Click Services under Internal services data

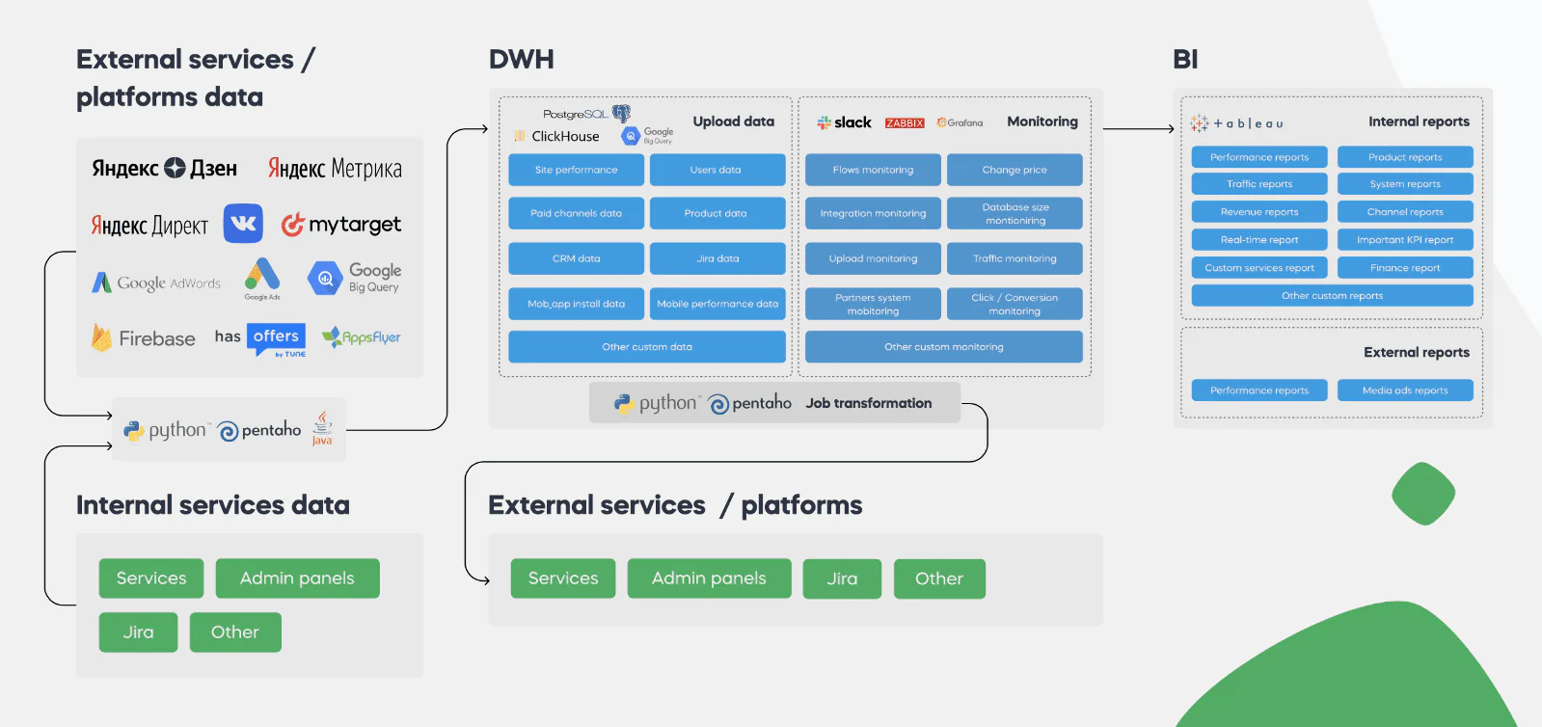tap(151, 579)
